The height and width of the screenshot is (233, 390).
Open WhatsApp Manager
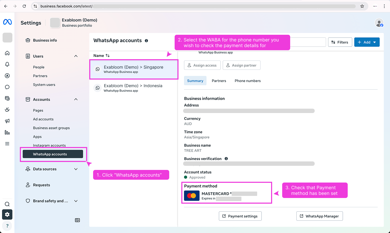point(319,216)
